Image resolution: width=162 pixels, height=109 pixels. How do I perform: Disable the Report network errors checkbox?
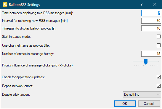(158, 86)
